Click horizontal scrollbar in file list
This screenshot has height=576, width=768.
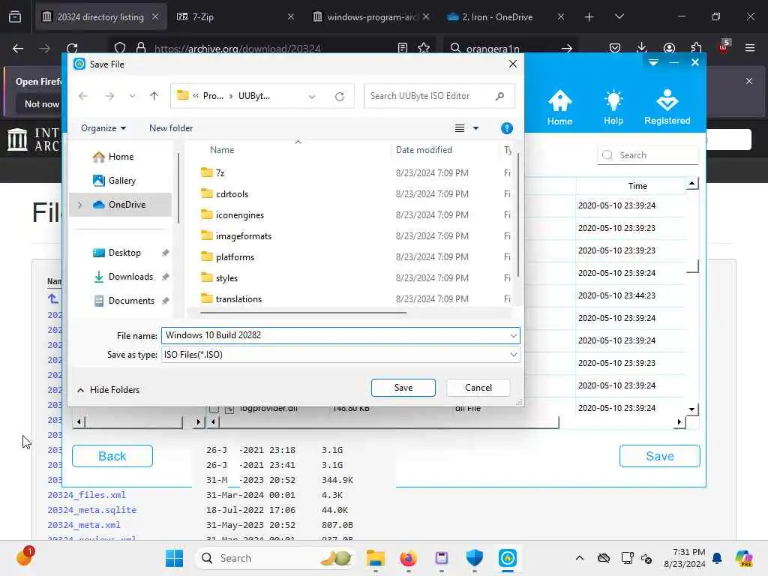[x=303, y=313]
